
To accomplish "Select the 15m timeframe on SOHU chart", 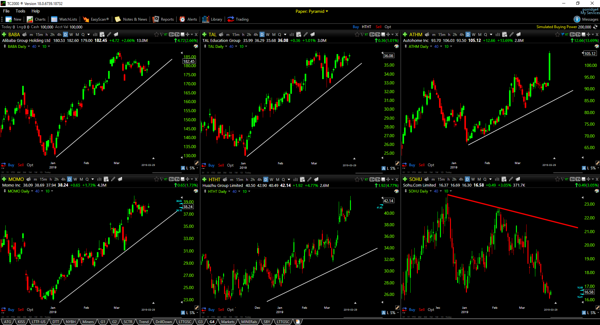I will (x=441, y=179).
